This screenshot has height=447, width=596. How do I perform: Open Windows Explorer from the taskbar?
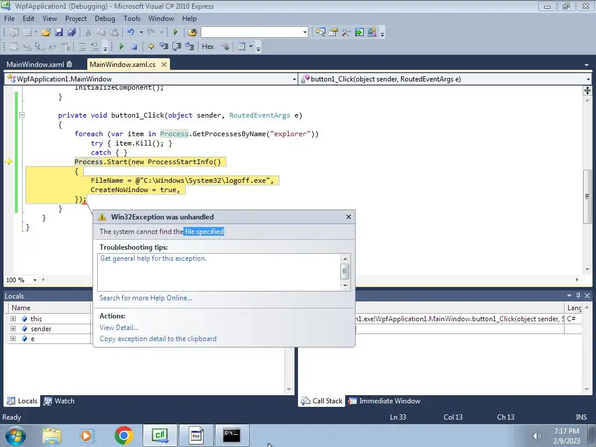click(x=52, y=435)
